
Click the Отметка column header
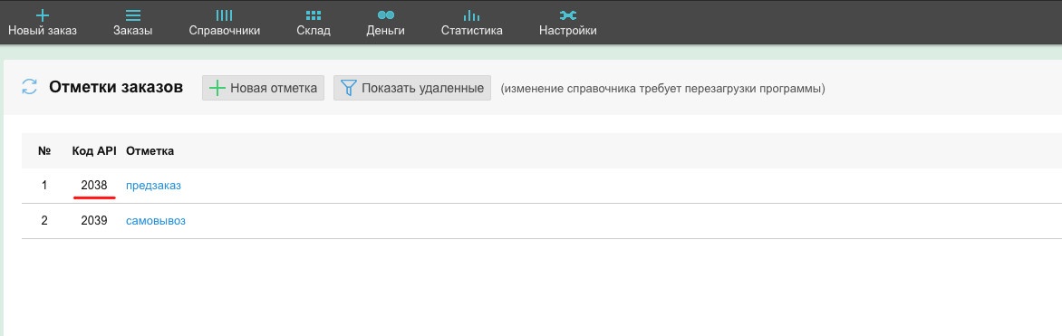tap(150, 151)
